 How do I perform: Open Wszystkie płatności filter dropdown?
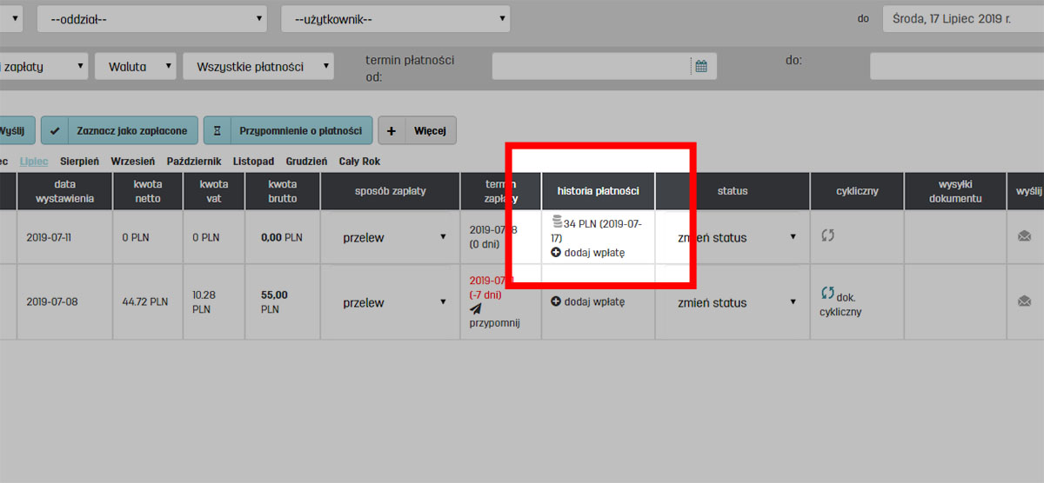258,66
